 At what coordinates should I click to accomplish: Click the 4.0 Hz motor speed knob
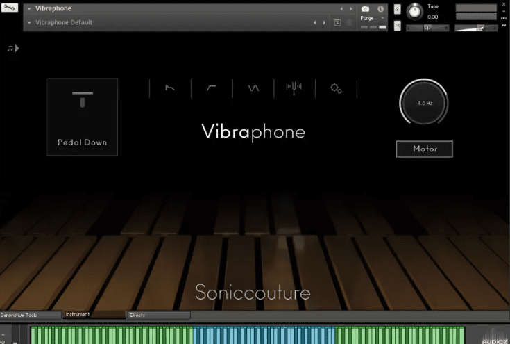(x=424, y=103)
